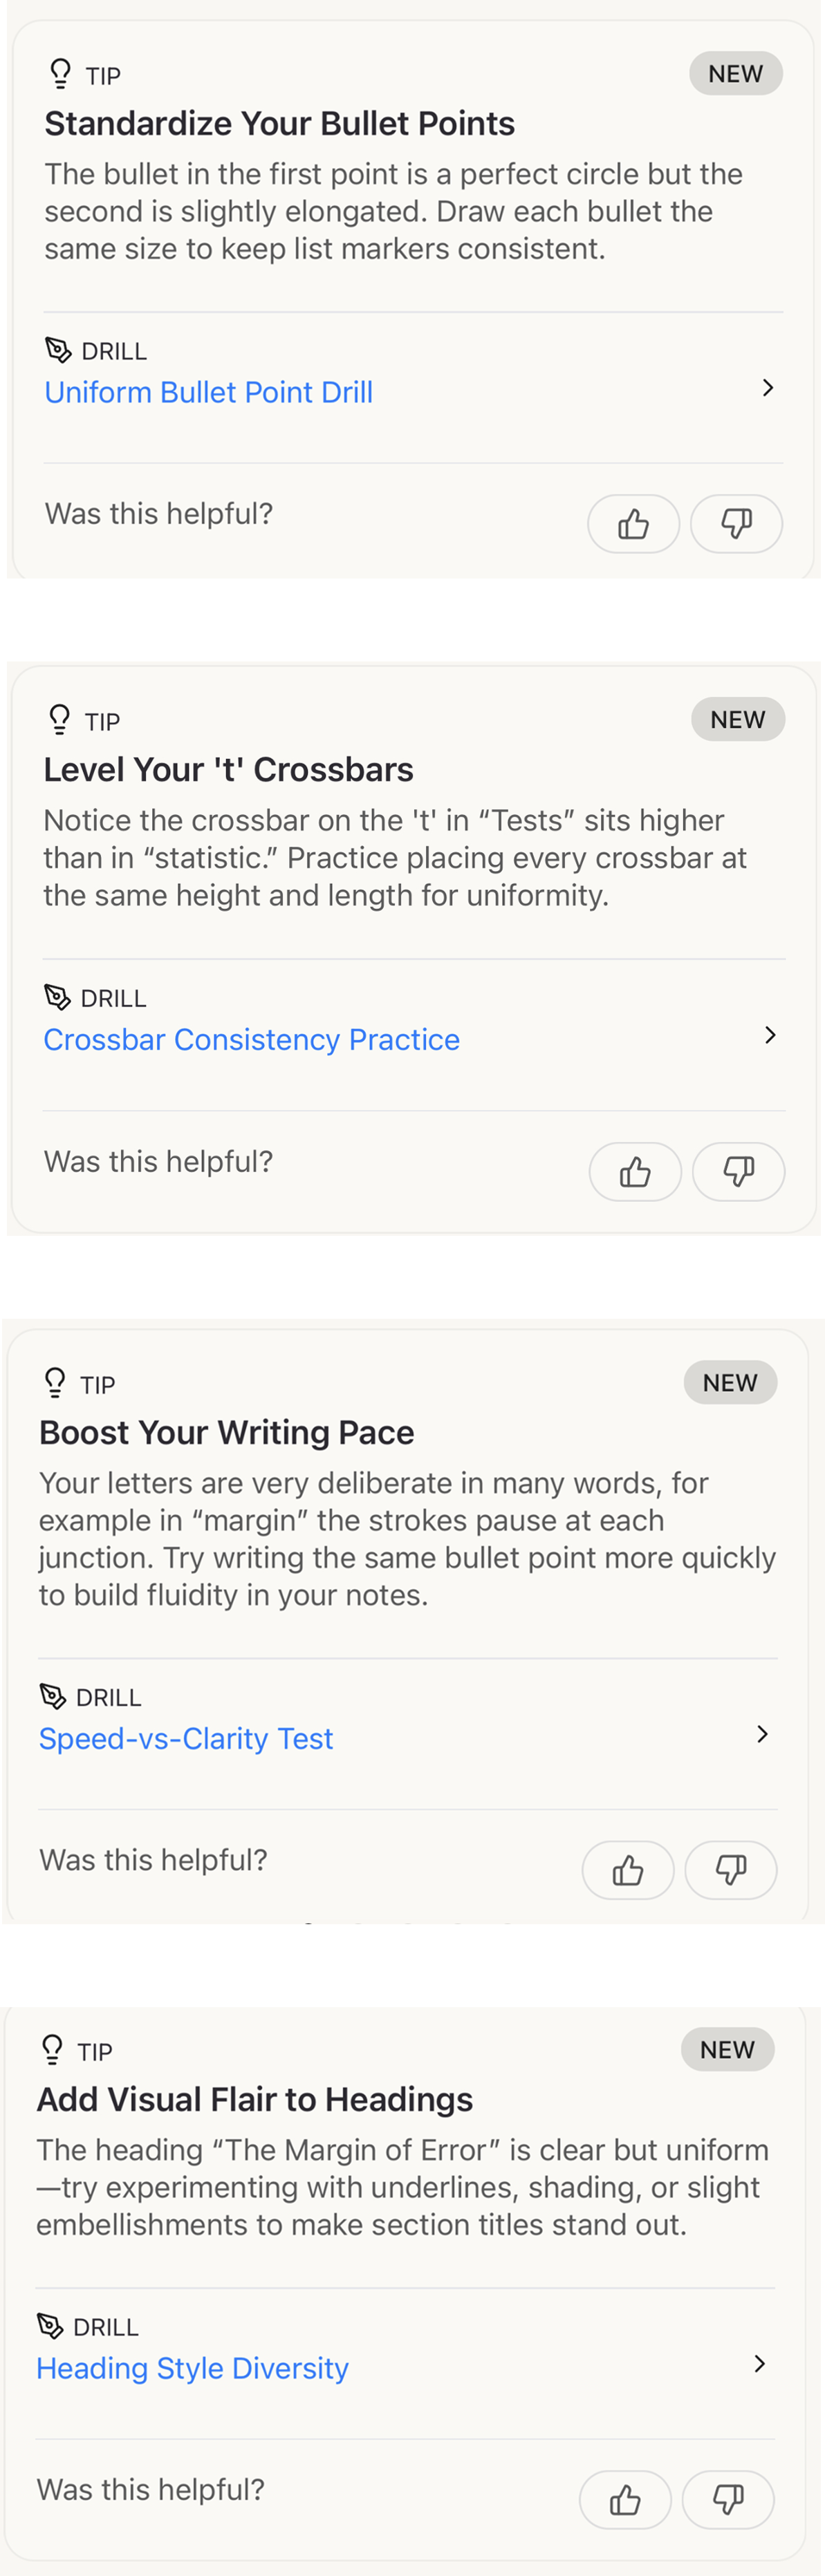Viewport: 825px width, 2576px height.
Task: Thumbs down the Boost Your Writing Pace tip
Action: (731, 1869)
